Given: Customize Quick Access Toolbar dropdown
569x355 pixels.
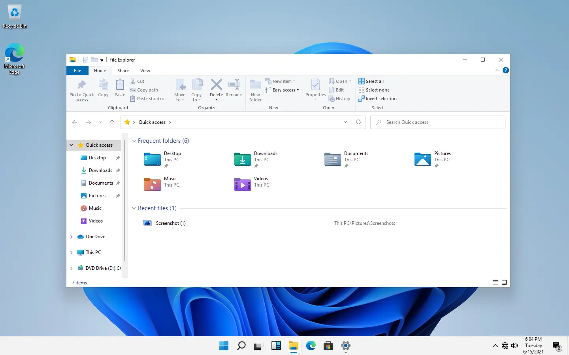Looking at the screenshot, I should click(x=102, y=60).
